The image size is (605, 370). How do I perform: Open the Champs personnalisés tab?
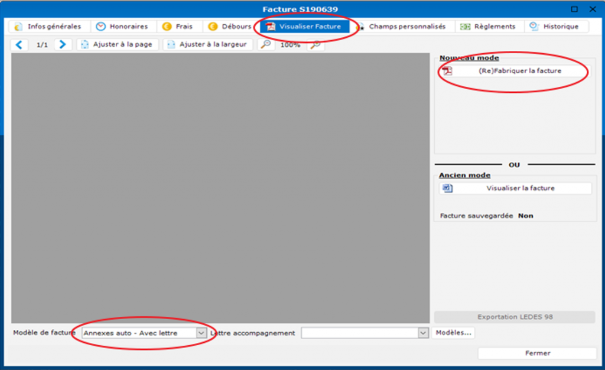(x=402, y=27)
